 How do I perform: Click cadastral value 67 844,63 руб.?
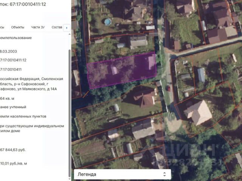tap(13, 150)
